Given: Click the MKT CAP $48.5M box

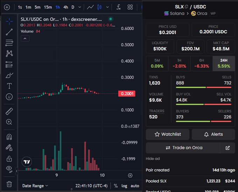Looking at the screenshot, I should (x=221, y=46).
